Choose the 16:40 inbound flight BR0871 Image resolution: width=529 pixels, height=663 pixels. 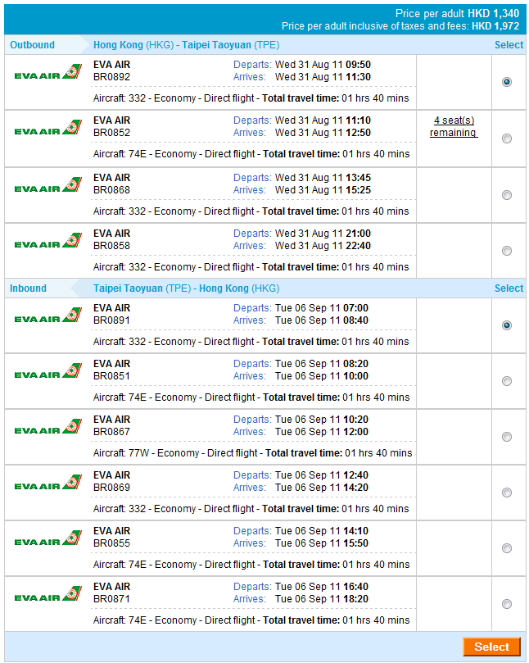pos(507,604)
